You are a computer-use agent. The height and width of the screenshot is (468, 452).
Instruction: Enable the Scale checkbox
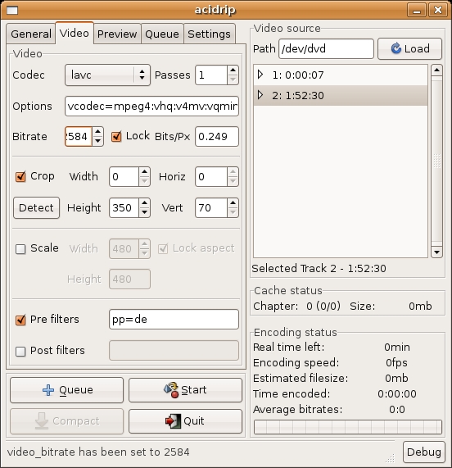pyautogui.click(x=20, y=248)
